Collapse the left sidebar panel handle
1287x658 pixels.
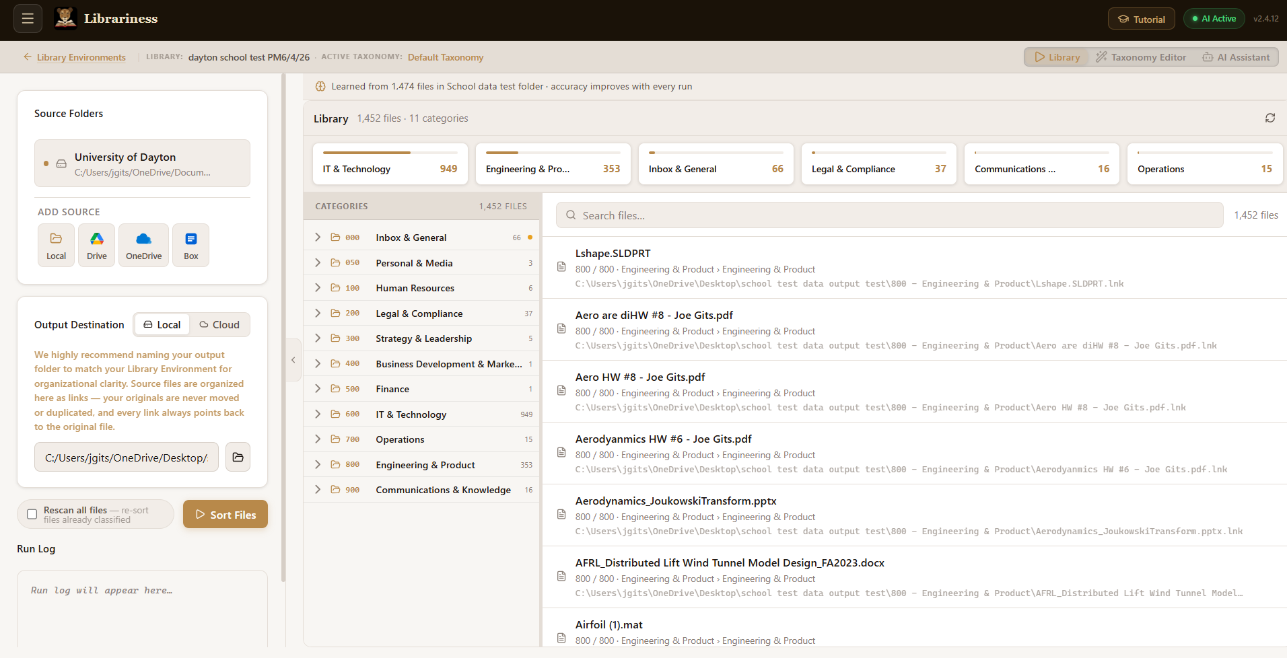click(x=293, y=360)
